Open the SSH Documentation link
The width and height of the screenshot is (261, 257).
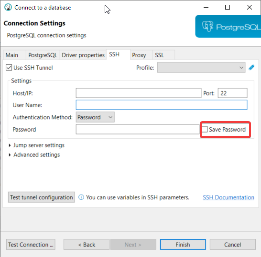(228, 197)
